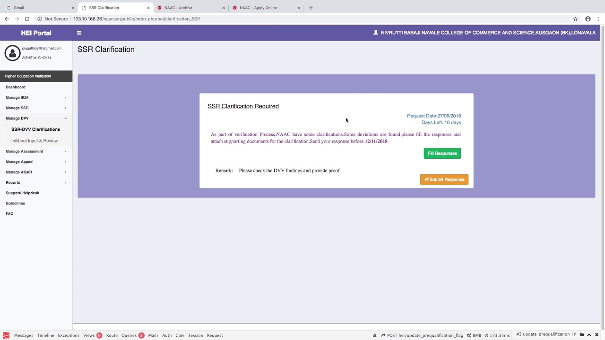Open Timeline debugbar tab
The width and height of the screenshot is (605, 340).
(x=45, y=335)
